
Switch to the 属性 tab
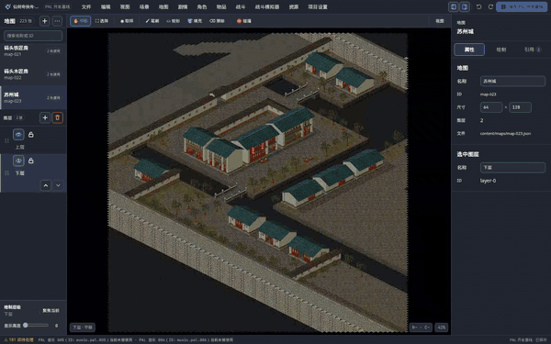click(469, 50)
